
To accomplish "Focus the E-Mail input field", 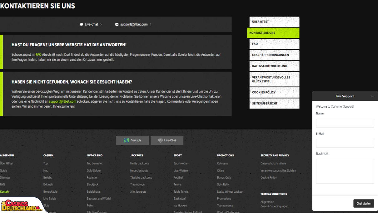I will (x=345, y=143).
